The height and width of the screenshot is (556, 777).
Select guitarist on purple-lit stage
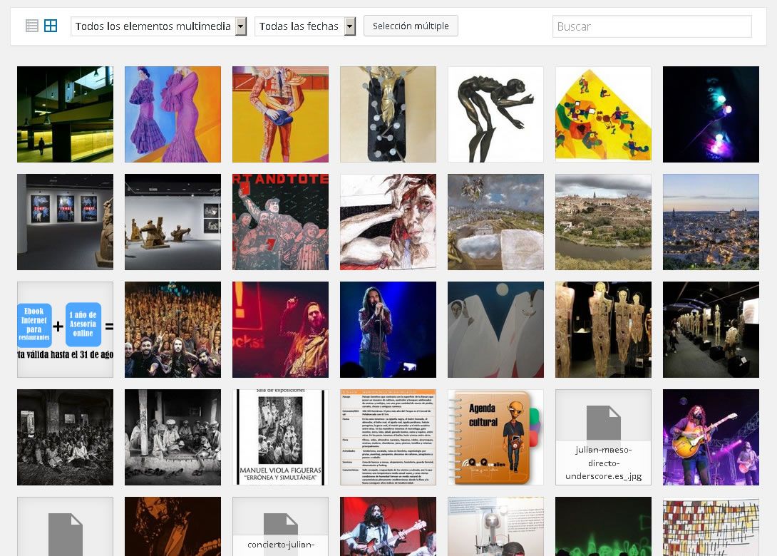click(711, 437)
